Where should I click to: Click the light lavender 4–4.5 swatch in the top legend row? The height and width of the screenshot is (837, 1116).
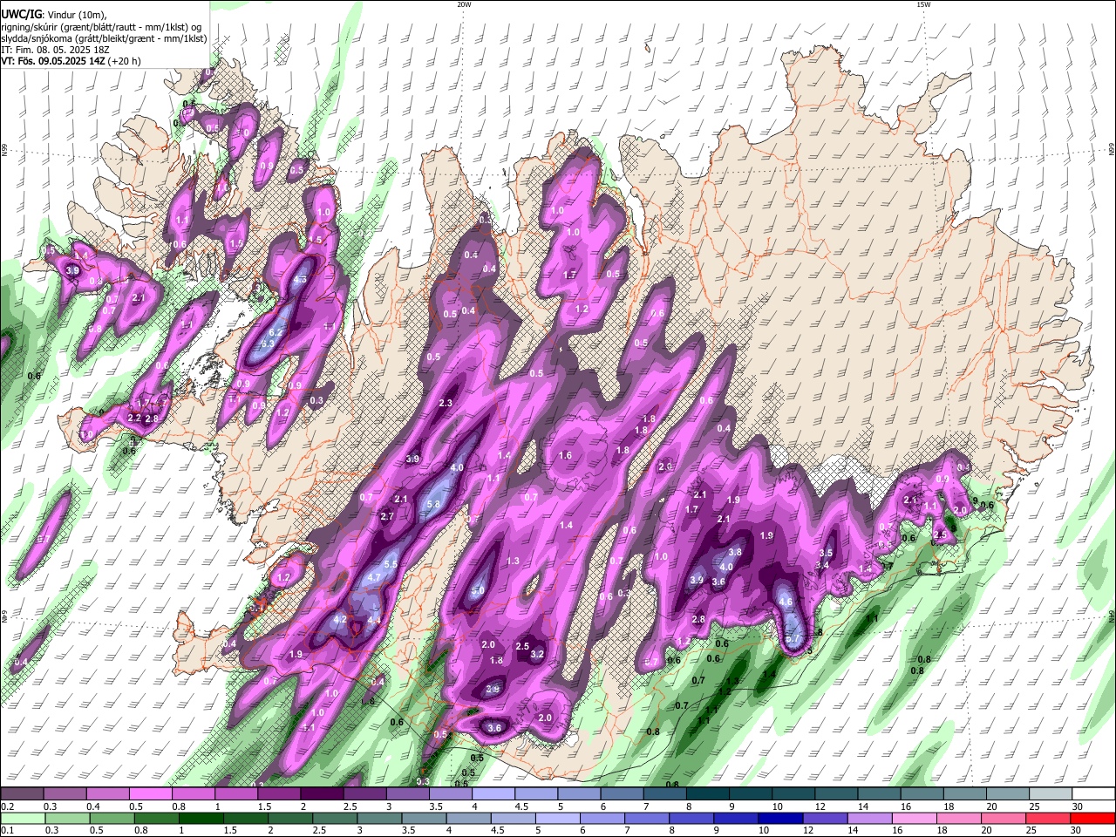point(494,793)
